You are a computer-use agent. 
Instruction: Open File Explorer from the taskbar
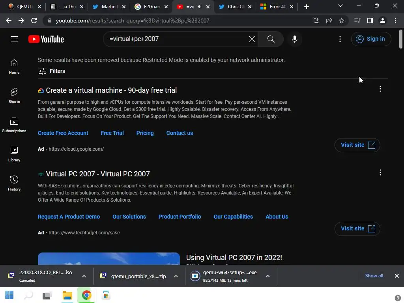click(x=67, y=295)
